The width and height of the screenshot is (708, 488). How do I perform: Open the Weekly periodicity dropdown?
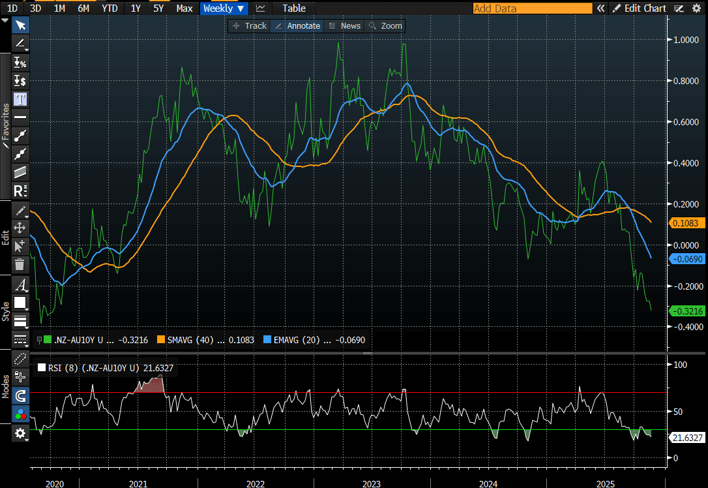[224, 8]
